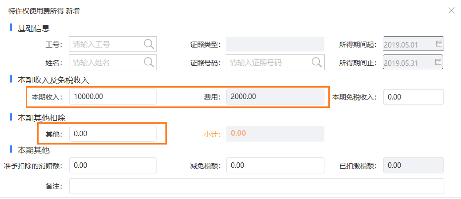
Task: Close the 特许权使用费所得 新增 dialog
Action: pyautogui.click(x=452, y=11)
